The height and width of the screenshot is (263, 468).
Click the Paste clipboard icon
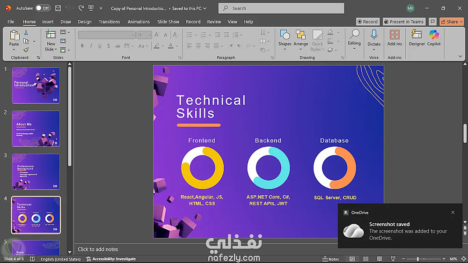[x=14, y=35]
